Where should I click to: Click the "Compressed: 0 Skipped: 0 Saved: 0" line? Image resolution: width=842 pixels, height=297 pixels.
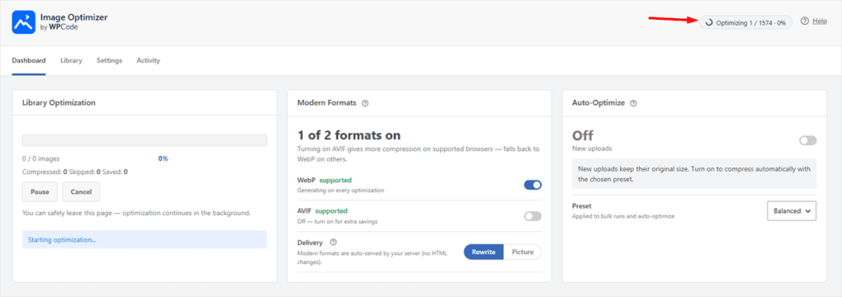click(75, 172)
